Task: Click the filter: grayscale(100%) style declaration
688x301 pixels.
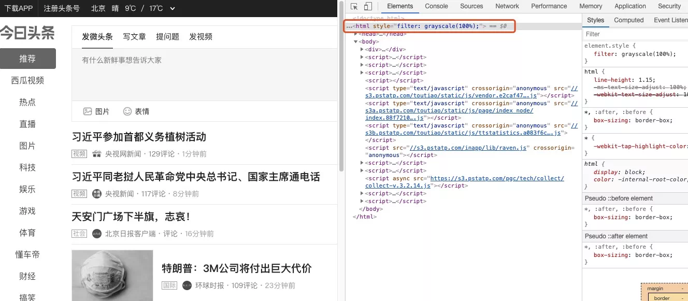Action: click(x=635, y=54)
